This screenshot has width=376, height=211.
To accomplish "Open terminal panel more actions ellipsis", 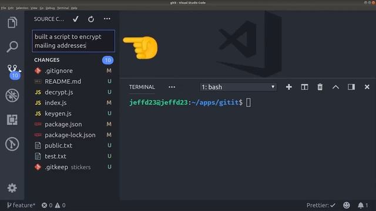I will click(172, 87).
